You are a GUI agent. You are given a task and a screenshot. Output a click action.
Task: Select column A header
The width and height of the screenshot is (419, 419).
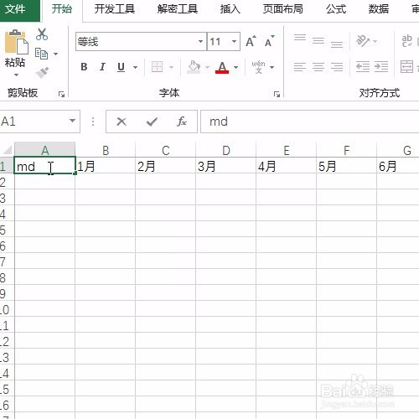[x=44, y=150]
